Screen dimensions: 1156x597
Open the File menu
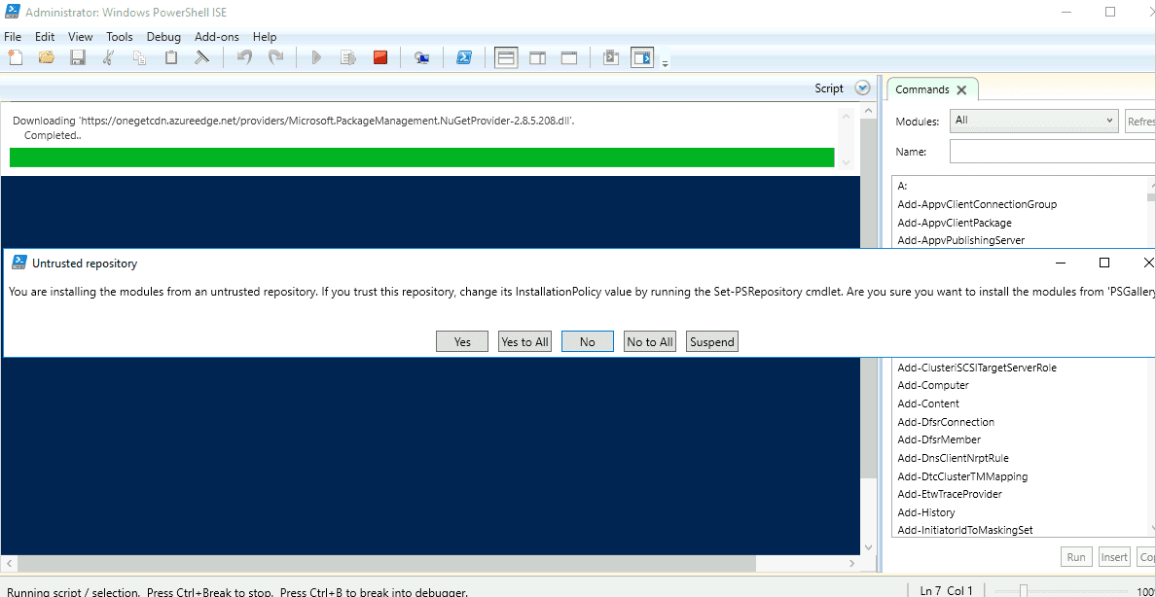pos(13,37)
